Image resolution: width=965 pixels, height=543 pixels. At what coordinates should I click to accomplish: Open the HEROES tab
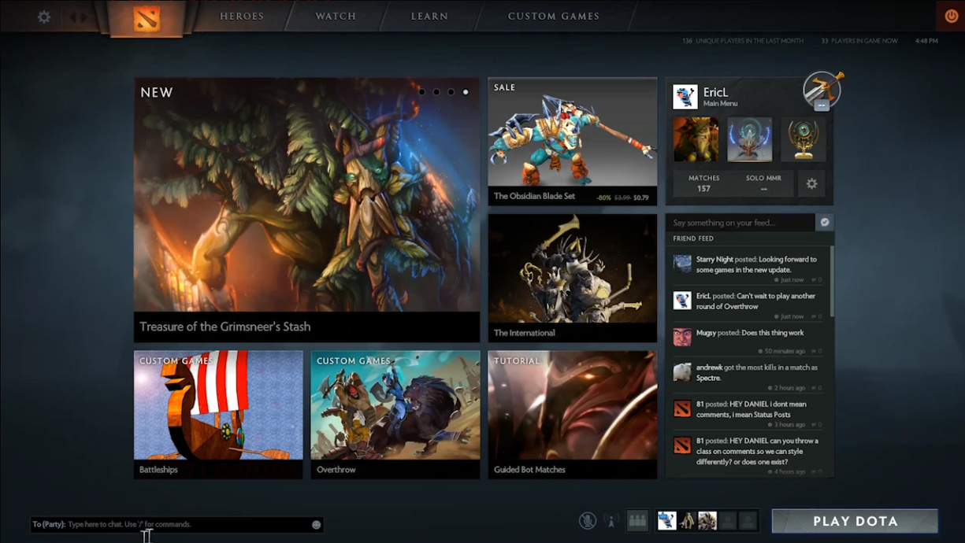tap(242, 16)
